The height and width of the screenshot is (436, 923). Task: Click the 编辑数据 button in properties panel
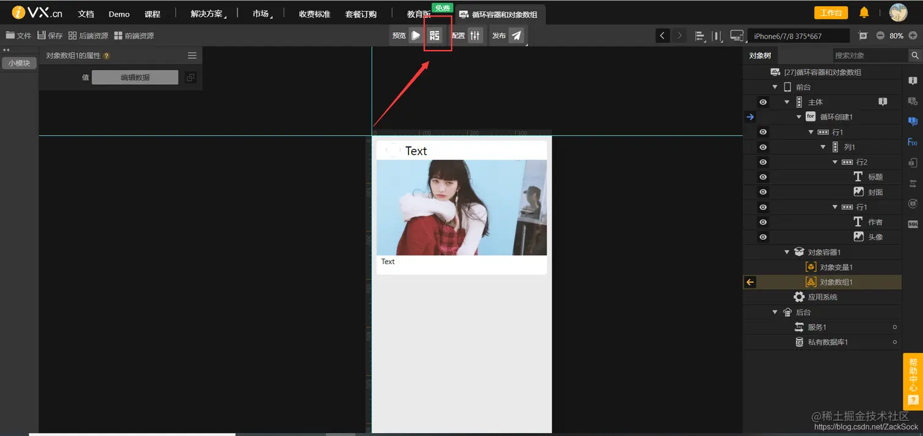point(134,77)
